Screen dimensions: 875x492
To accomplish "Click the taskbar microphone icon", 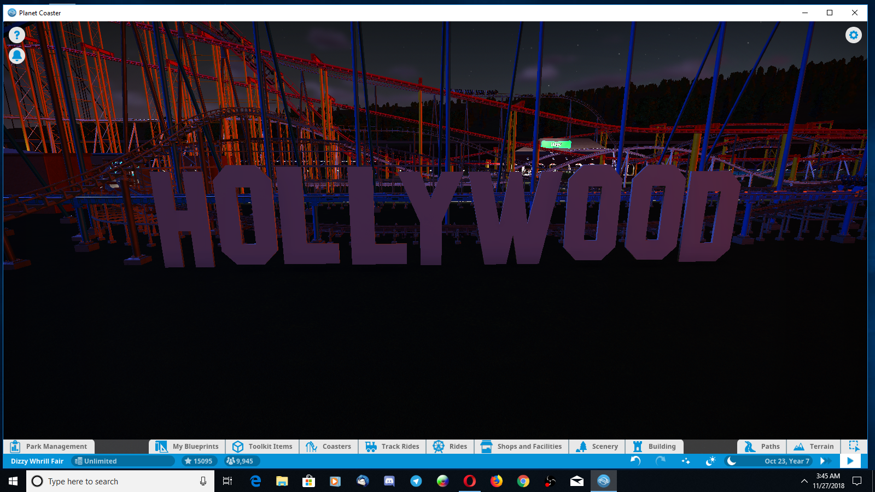I will [203, 481].
